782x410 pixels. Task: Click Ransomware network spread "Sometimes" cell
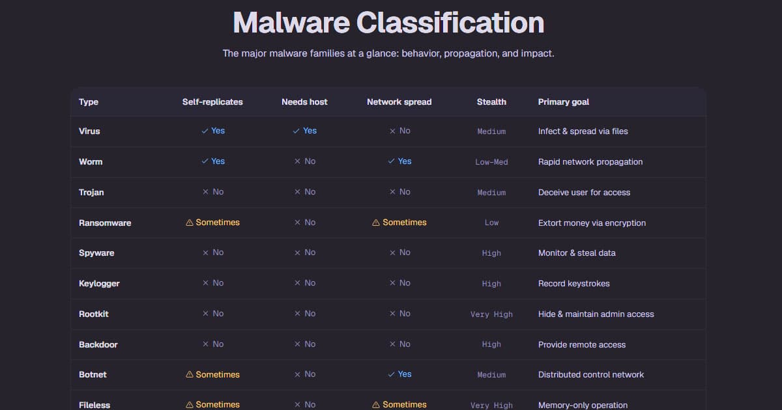click(399, 223)
